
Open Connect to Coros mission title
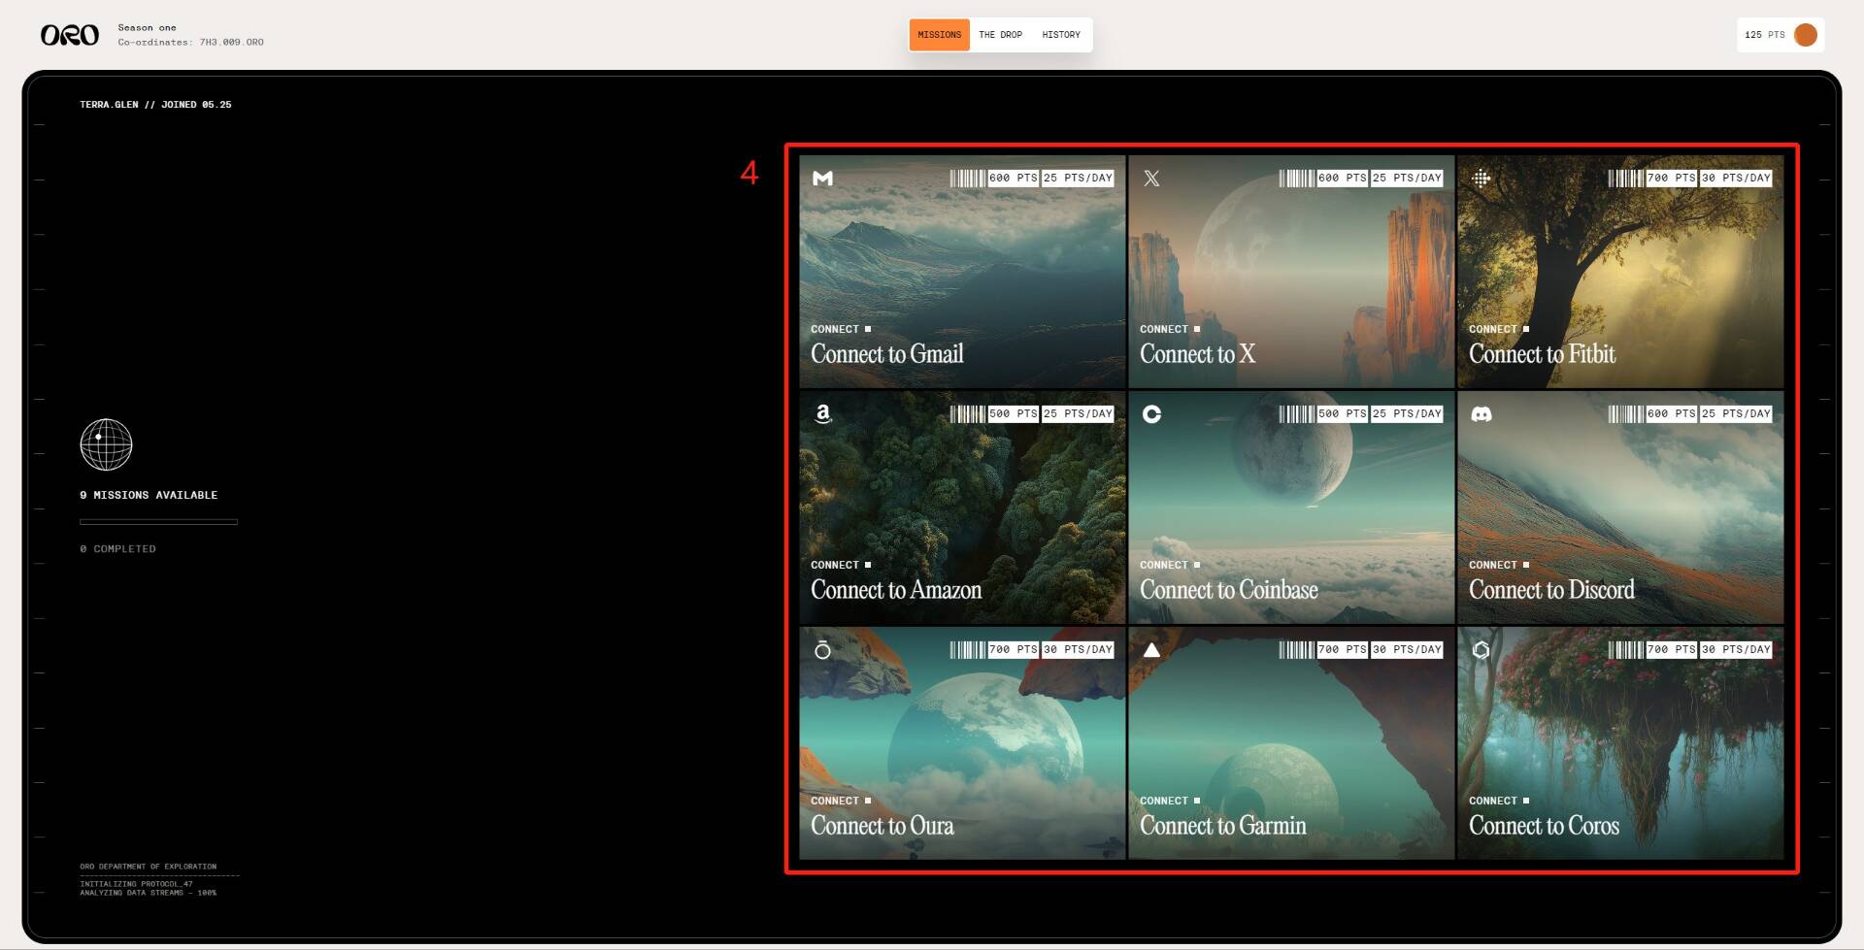coord(1544,826)
